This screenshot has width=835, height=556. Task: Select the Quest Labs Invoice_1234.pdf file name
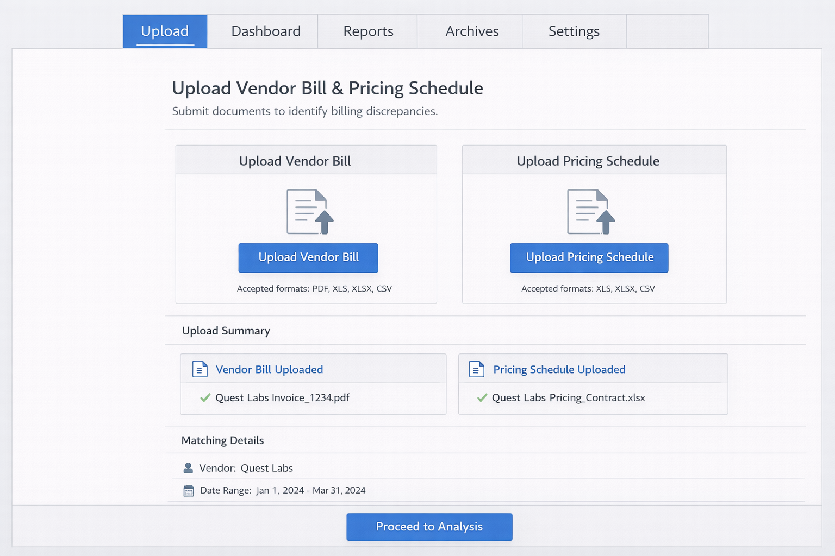[282, 398]
